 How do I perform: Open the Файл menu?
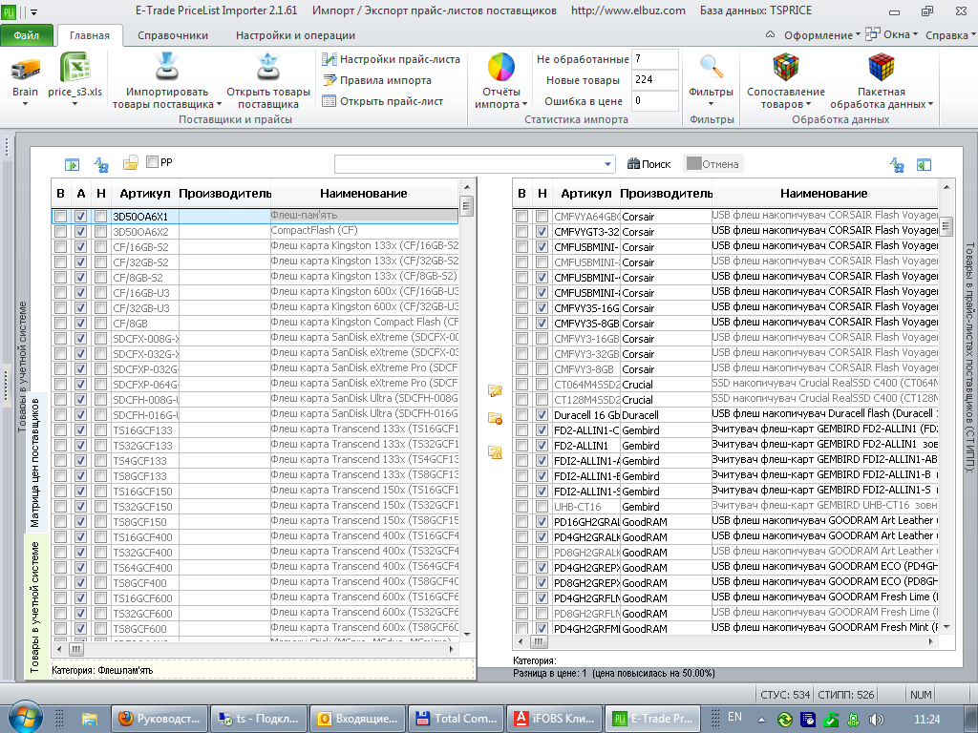(x=26, y=35)
